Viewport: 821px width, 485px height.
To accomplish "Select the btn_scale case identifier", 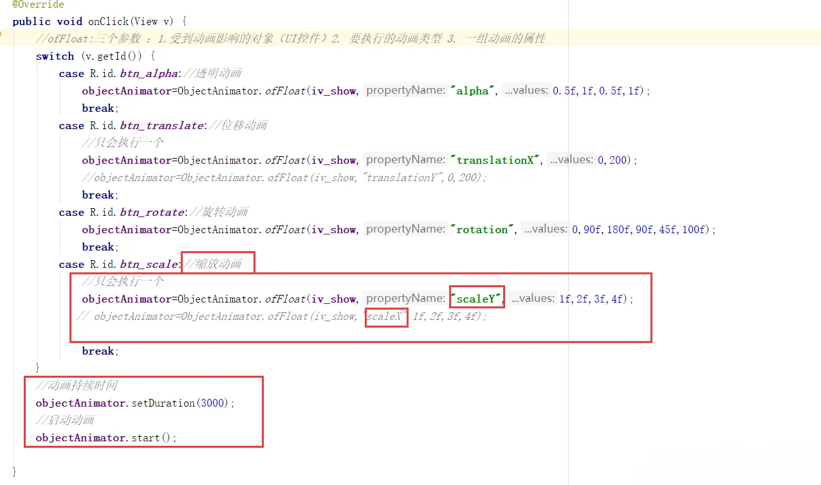I will tap(148, 265).
